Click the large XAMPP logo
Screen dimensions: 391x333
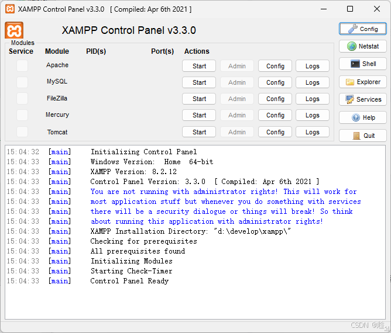14,30
